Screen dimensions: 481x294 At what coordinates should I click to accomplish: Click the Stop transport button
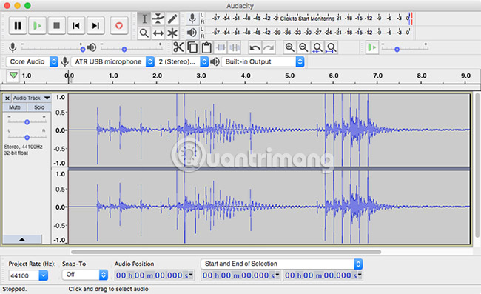pyautogui.click(x=57, y=25)
